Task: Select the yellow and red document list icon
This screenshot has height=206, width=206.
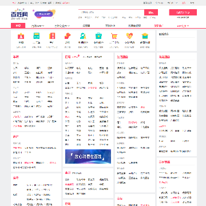Action: click(52, 35)
